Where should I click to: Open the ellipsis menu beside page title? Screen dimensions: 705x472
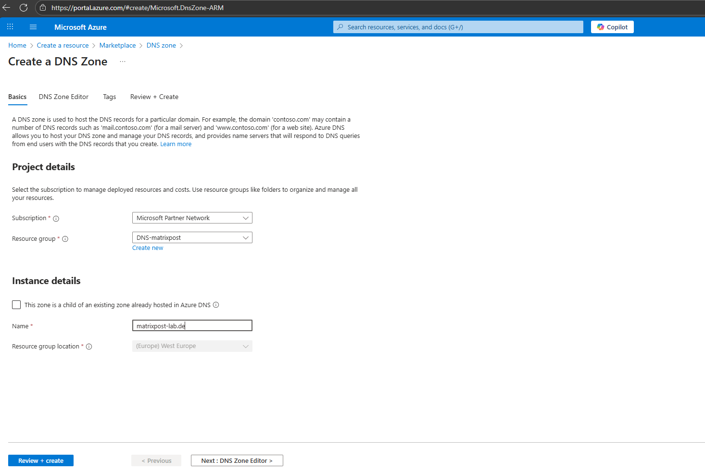(123, 62)
